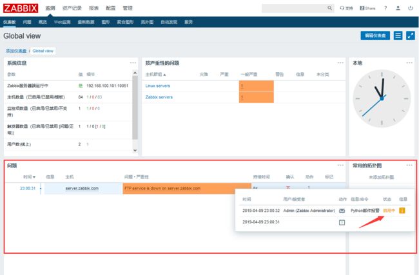
Task: Click the 编辑仪表盘 button
Action: 375,35
